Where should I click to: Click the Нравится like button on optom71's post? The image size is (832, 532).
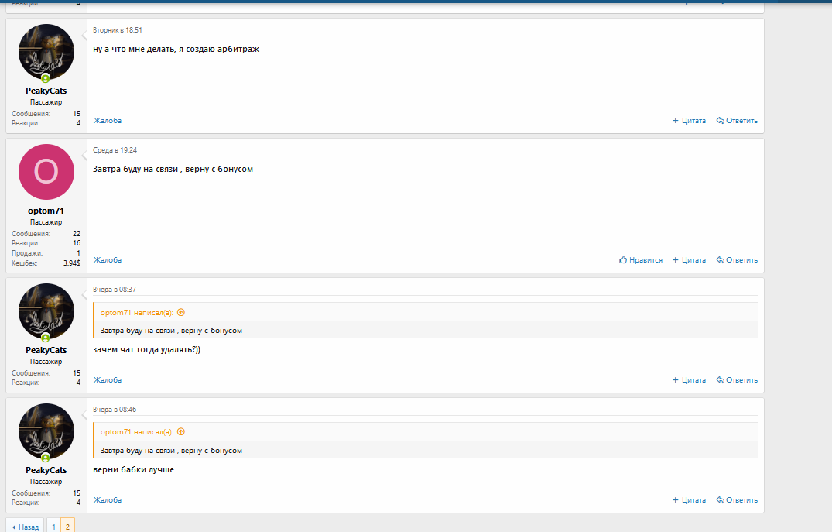pyautogui.click(x=641, y=260)
